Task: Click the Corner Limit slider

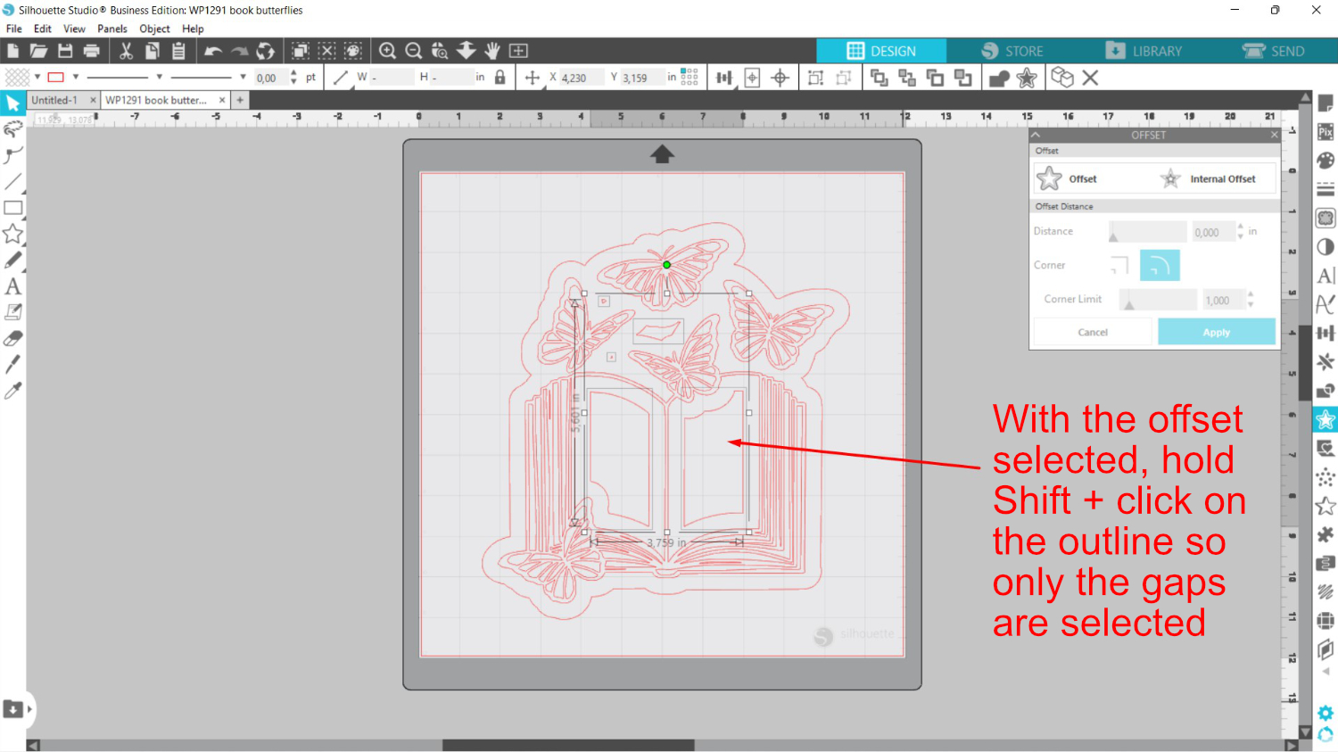Action: pos(1158,300)
